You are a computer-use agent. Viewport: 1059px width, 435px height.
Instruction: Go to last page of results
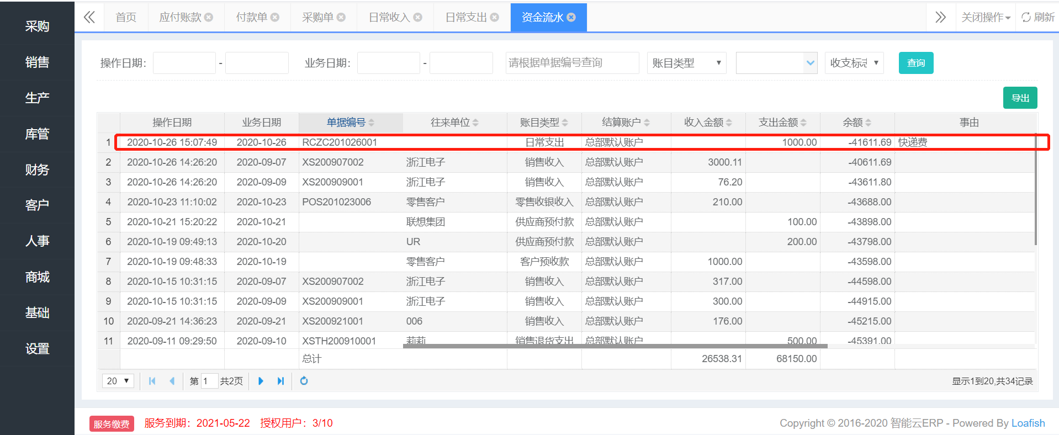point(280,381)
